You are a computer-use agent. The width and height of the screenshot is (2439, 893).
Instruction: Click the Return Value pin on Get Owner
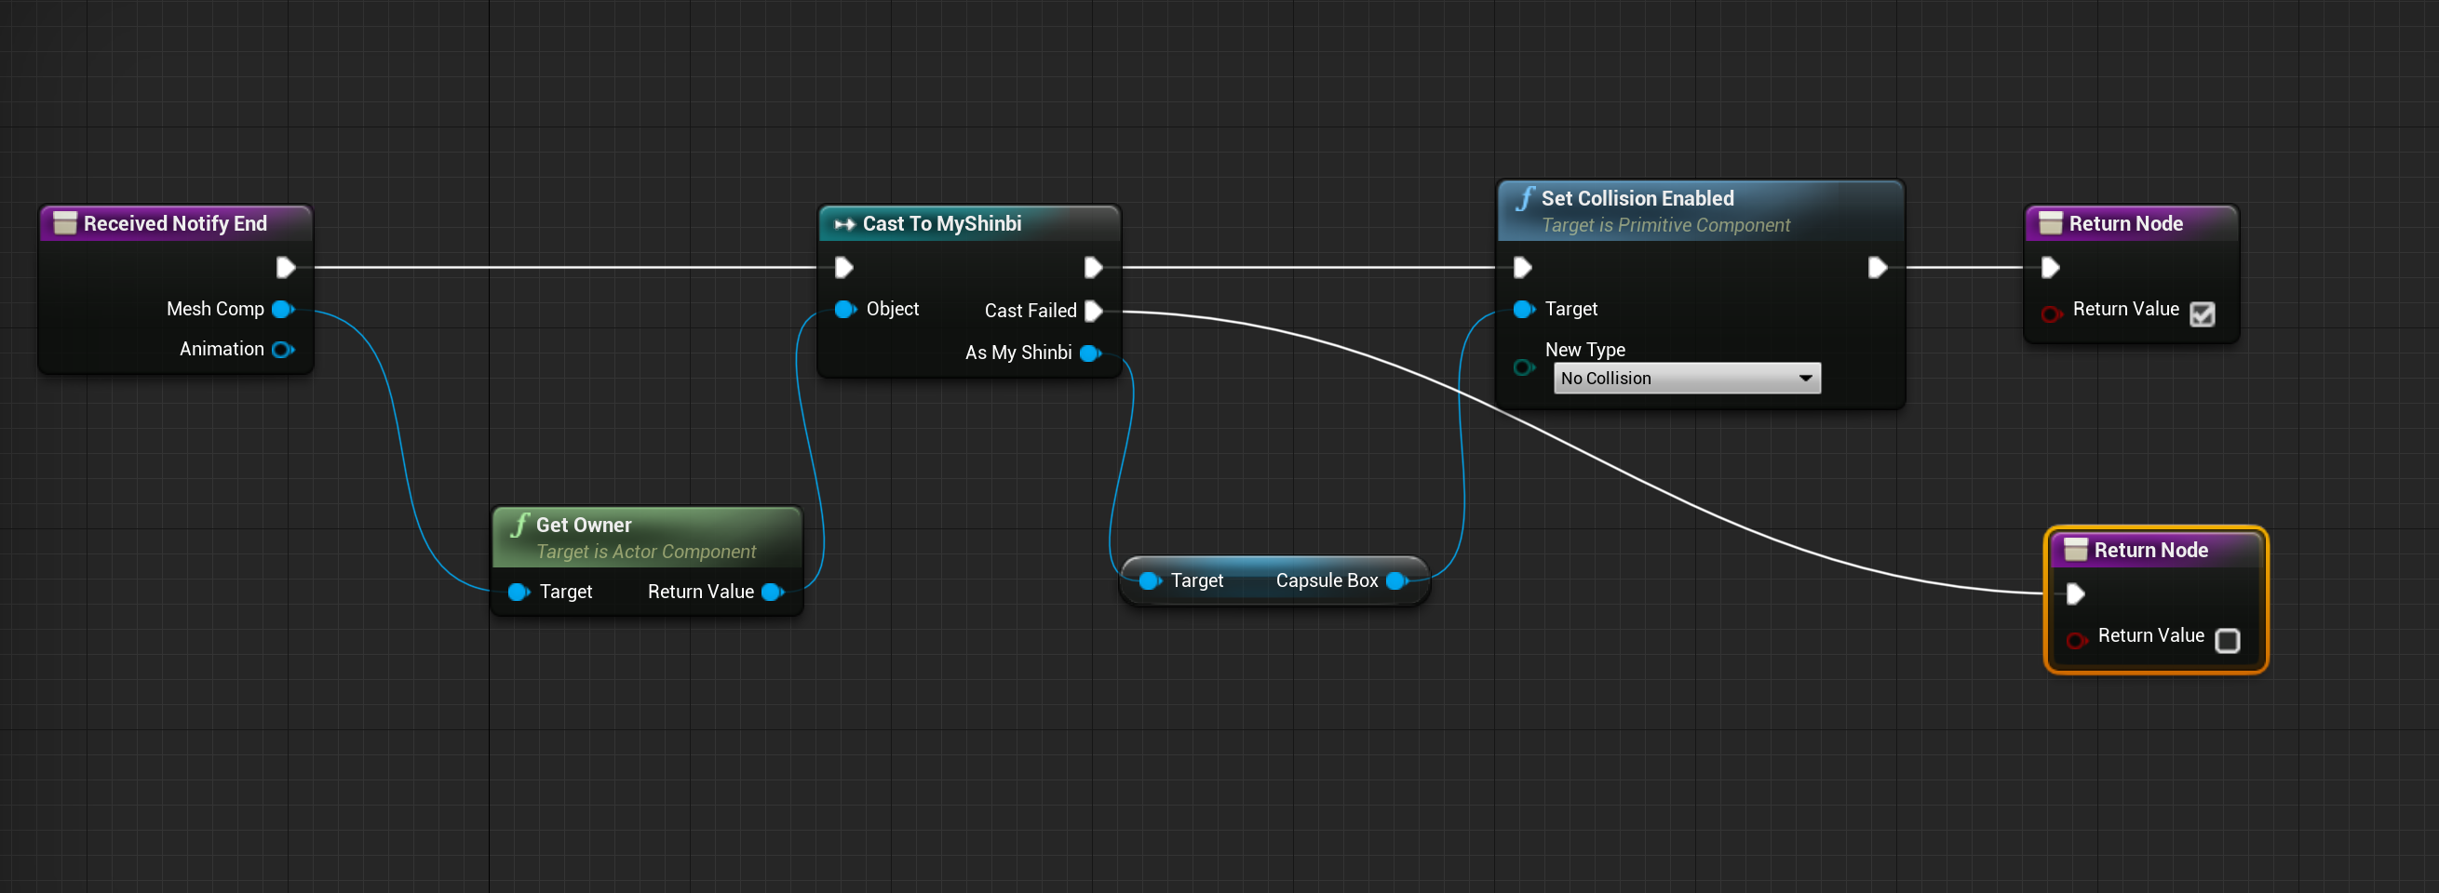pyautogui.click(x=773, y=592)
